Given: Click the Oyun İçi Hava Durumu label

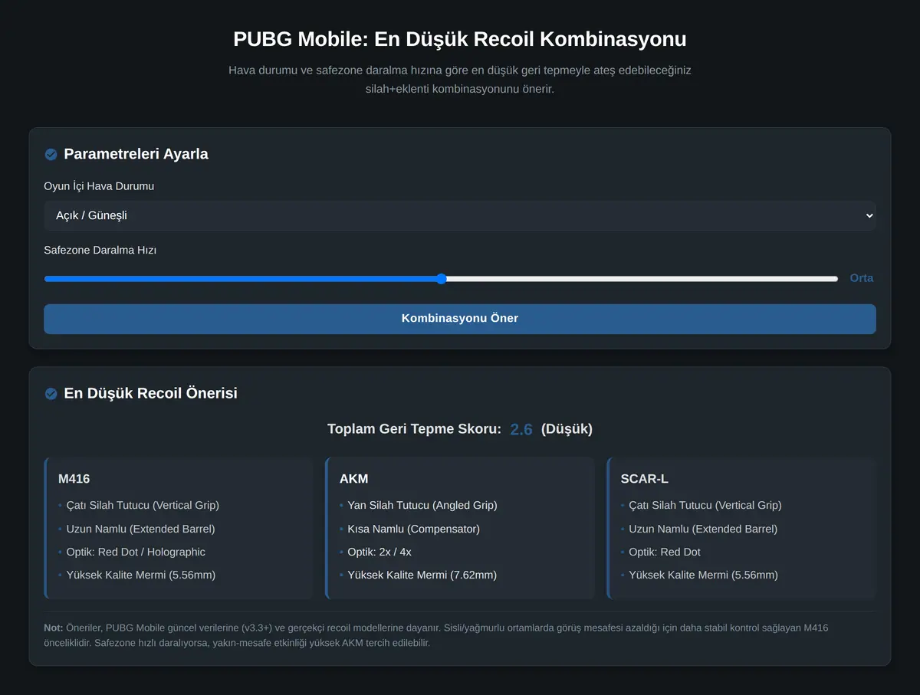Looking at the screenshot, I should click(99, 186).
